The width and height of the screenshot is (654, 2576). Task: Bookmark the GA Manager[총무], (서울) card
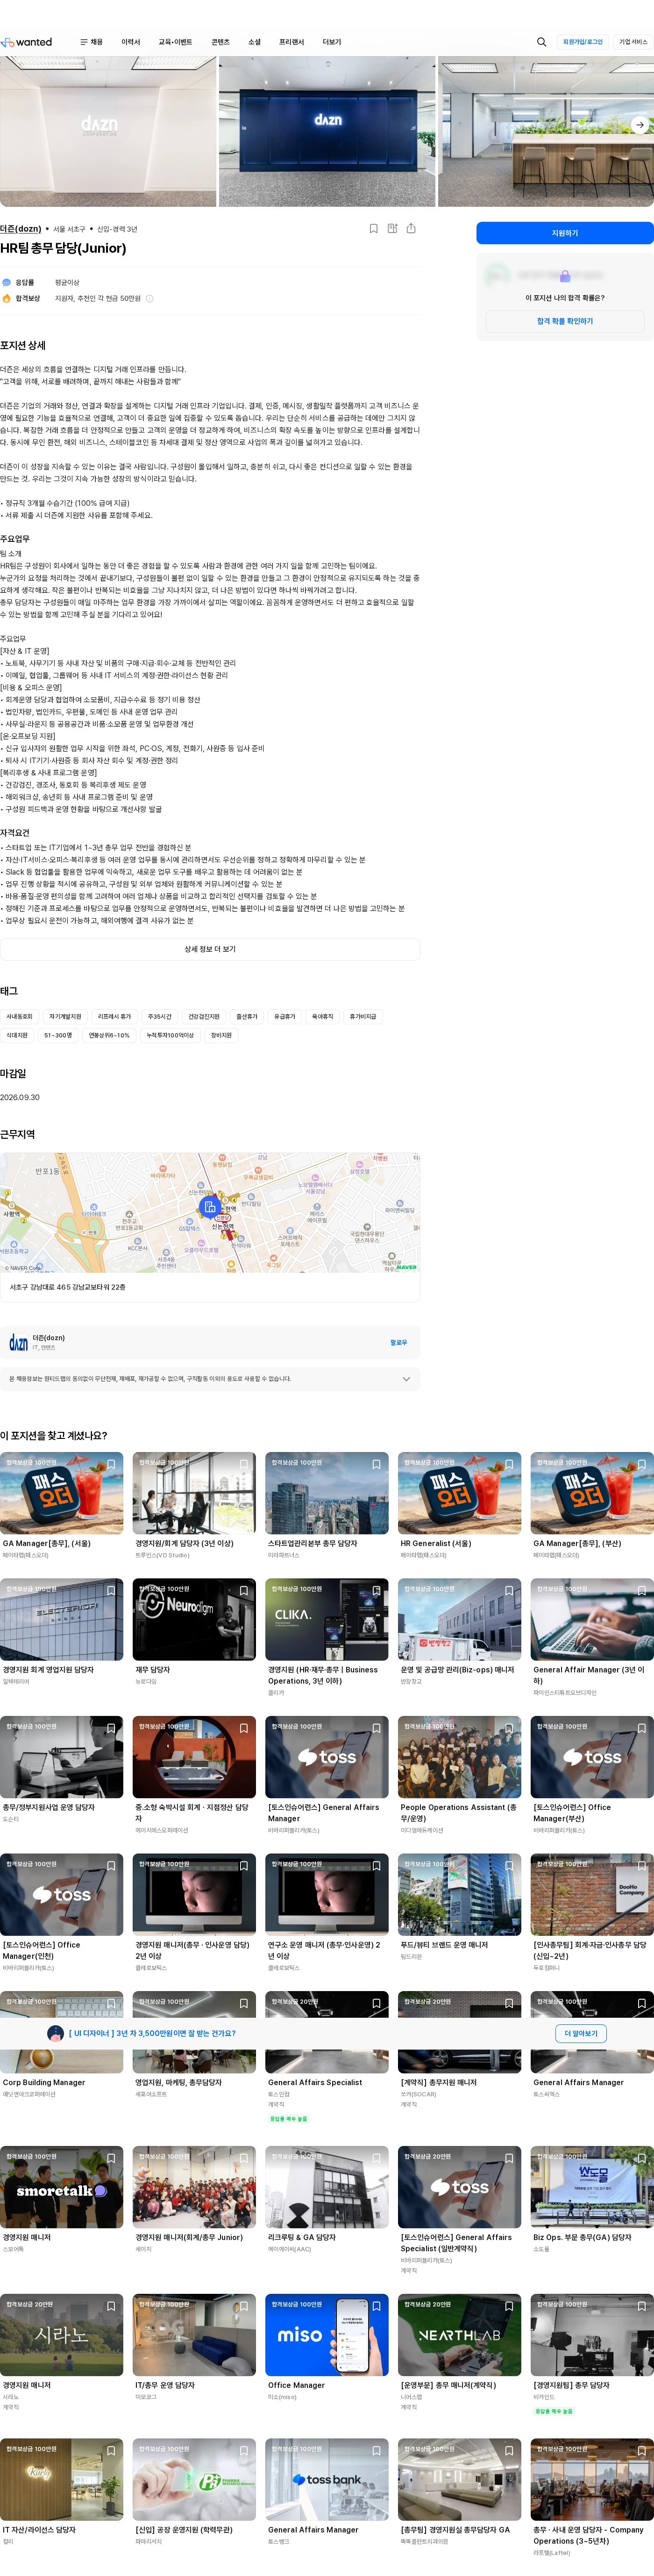pos(111,1464)
